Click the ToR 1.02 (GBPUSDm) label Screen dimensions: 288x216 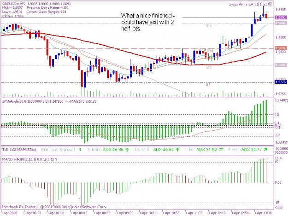[19, 150]
